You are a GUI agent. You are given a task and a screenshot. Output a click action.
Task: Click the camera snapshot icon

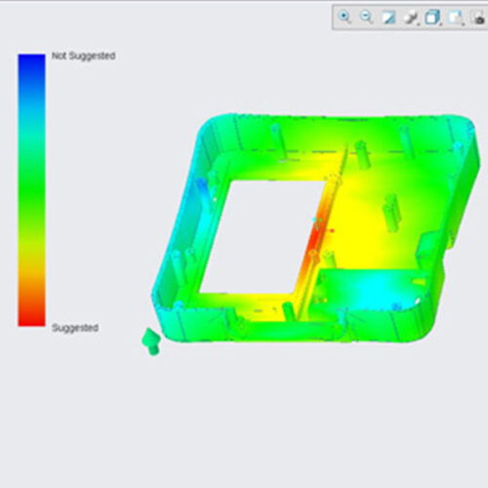478,18
